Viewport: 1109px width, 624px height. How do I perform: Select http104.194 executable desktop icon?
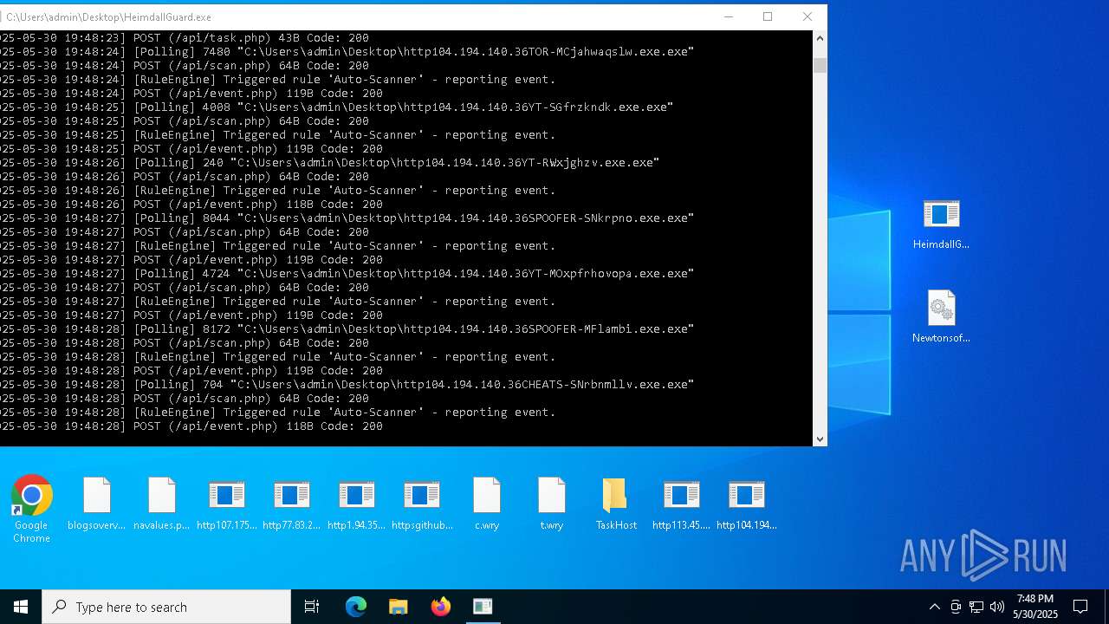pyautogui.click(x=747, y=504)
